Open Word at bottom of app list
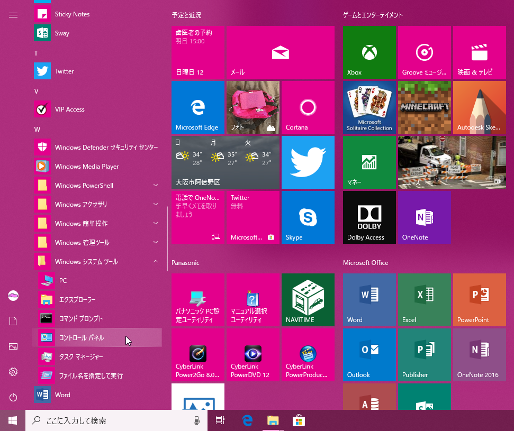 coord(97,395)
